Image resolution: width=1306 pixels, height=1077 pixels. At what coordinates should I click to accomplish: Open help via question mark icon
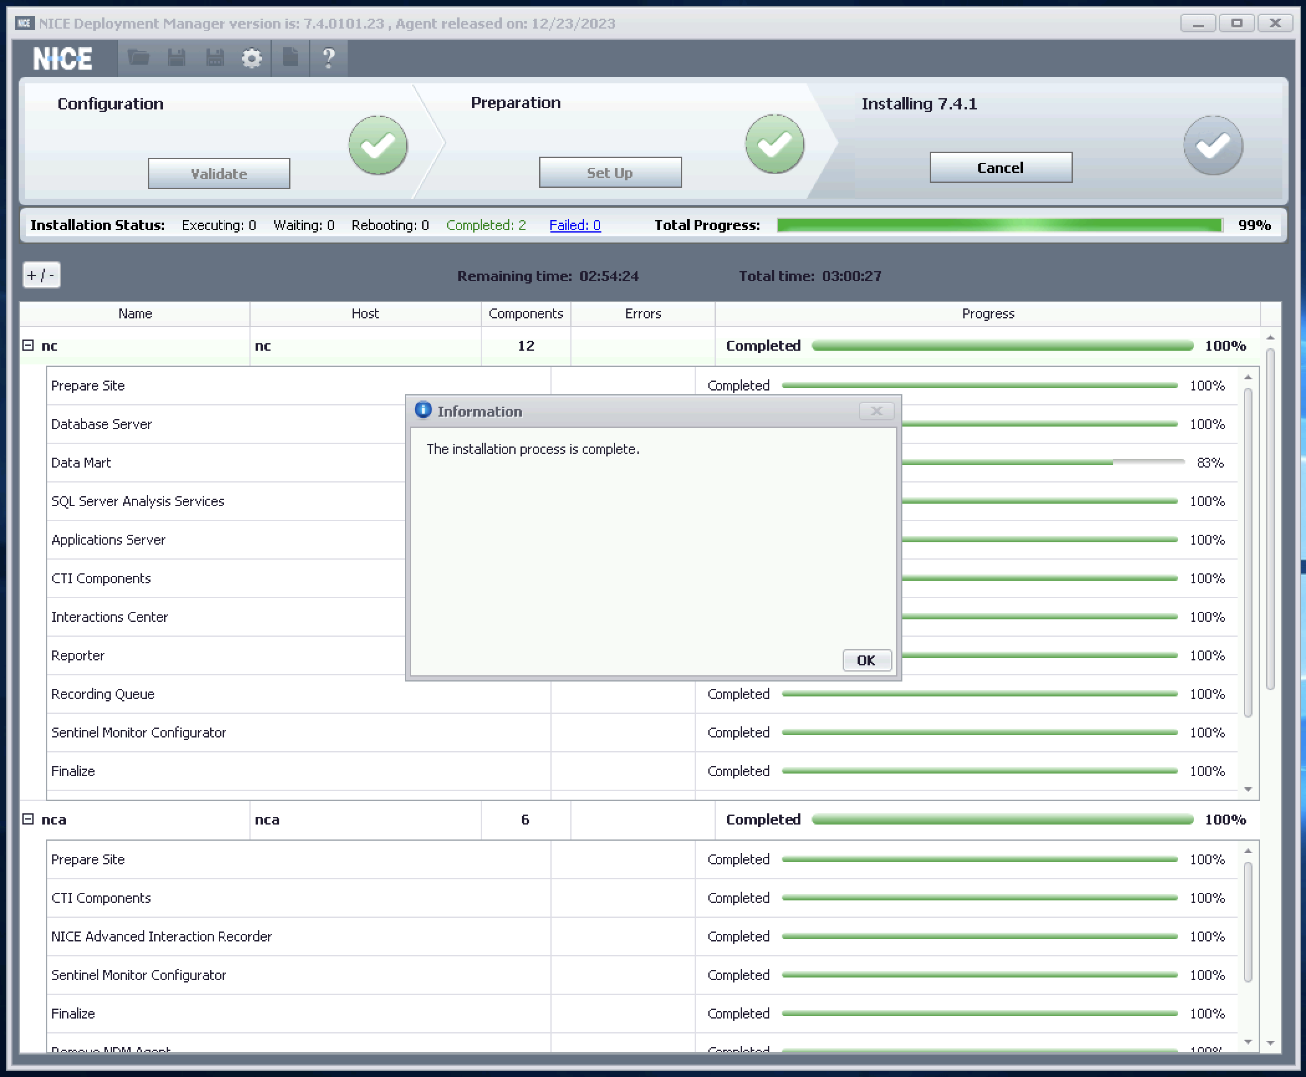pos(328,58)
